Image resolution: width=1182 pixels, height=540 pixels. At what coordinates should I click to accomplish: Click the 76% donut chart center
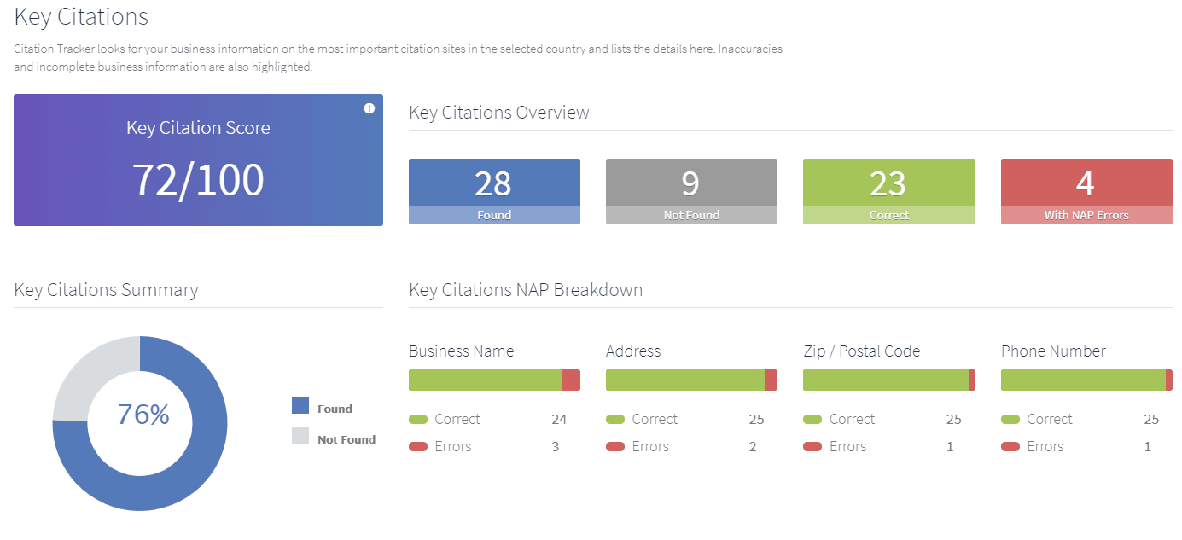143,415
